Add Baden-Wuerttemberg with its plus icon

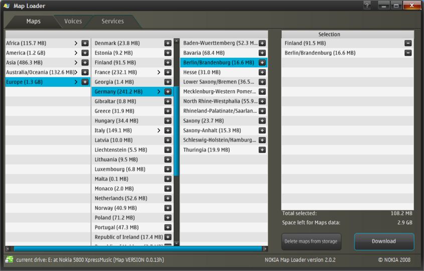[x=262, y=43]
